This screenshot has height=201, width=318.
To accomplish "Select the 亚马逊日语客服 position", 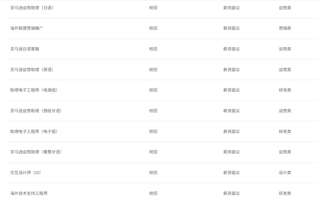I will (x=25, y=49).
